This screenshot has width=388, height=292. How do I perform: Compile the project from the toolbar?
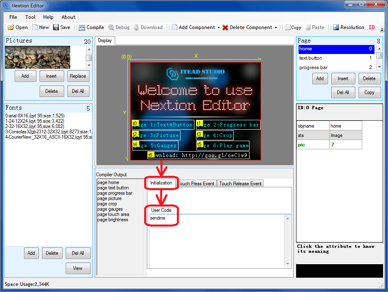pyautogui.click(x=91, y=27)
